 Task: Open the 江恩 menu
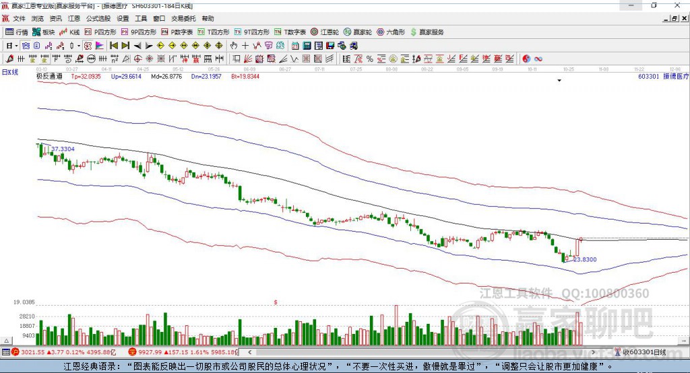point(74,18)
